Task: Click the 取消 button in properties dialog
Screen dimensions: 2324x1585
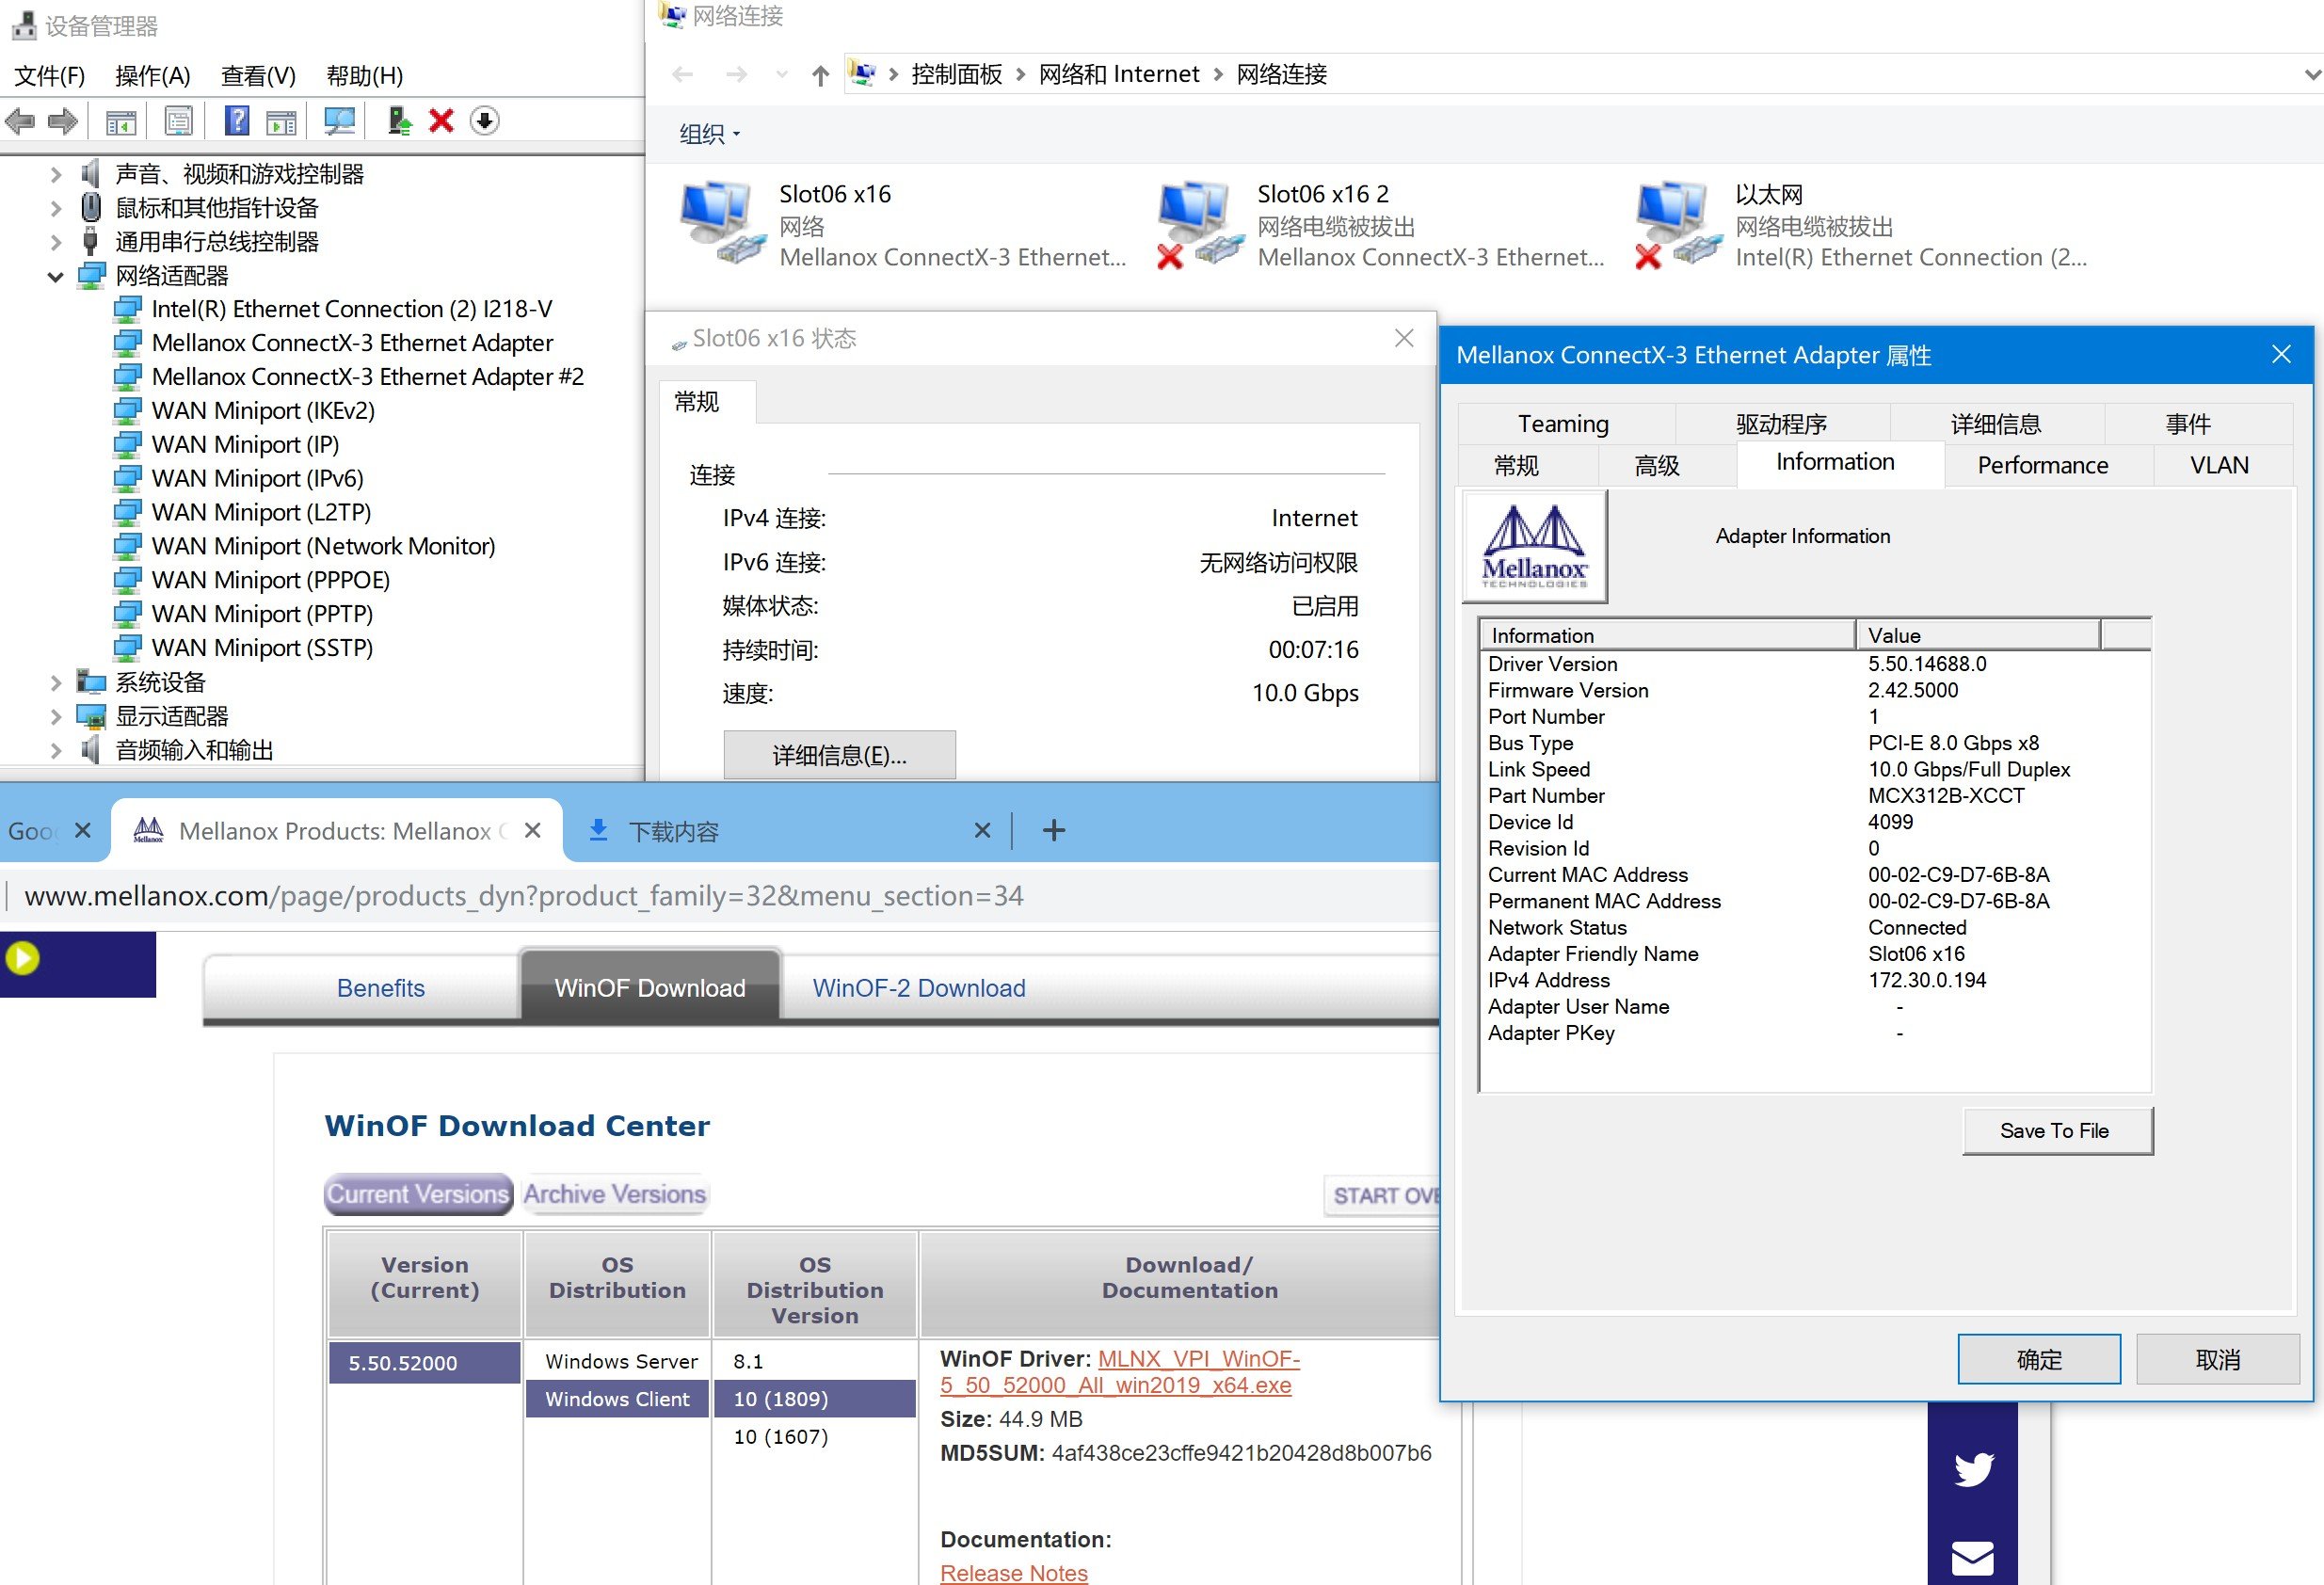Action: click(2217, 1360)
